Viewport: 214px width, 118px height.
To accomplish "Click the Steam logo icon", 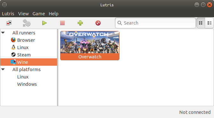I will tap(13, 55).
